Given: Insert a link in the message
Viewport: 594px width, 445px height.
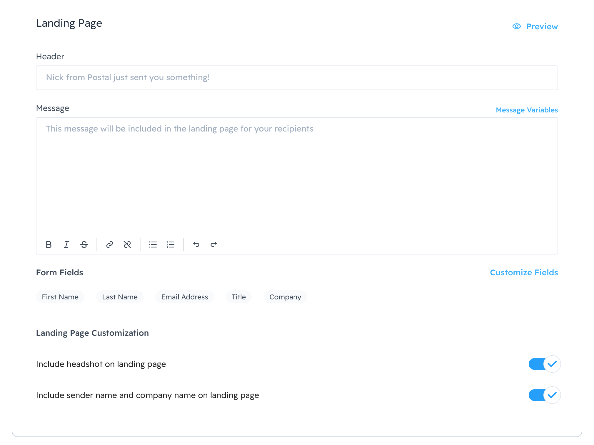Looking at the screenshot, I should coord(110,245).
